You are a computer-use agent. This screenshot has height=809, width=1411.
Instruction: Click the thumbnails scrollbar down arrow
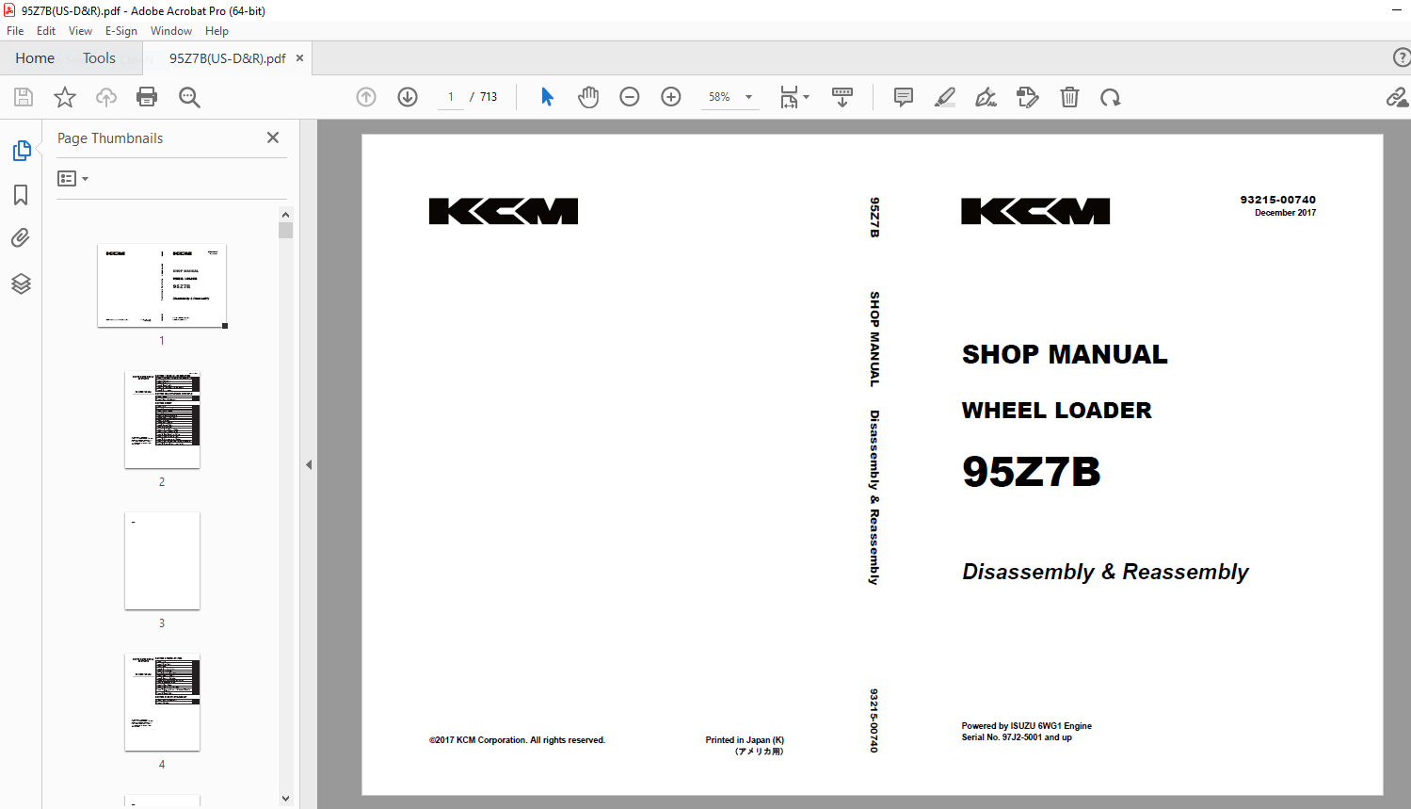(x=286, y=799)
